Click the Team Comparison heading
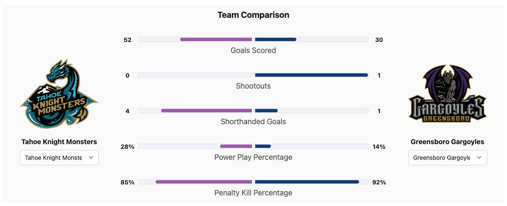The image size is (507, 206). (253, 15)
